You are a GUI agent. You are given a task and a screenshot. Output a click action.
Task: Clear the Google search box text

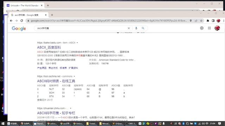pyautogui.click(x=129, y=28)
